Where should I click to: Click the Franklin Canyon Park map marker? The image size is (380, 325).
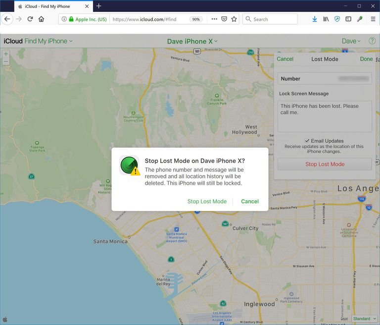tap(217, 96)
